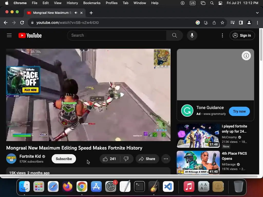The width and height of the screenshot is (263, 197).
Task: Mute the tab via speaker icon
Action: pos(76,13)
